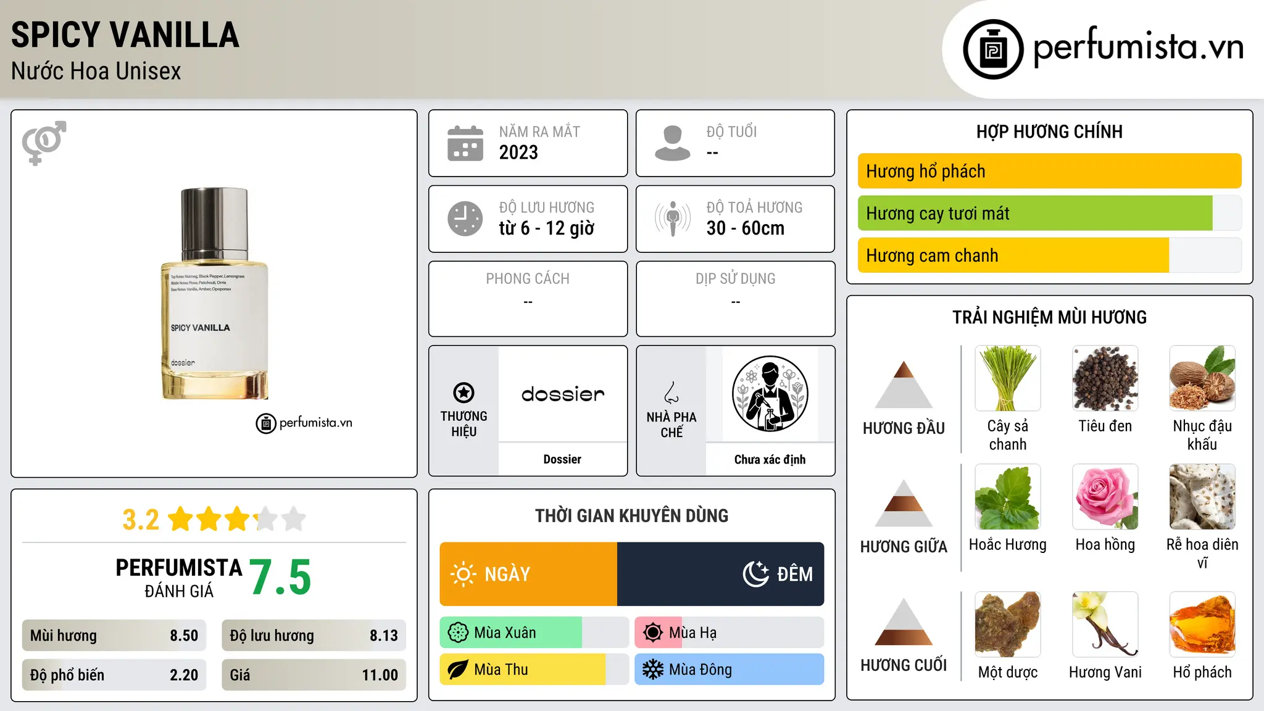Click the Hương hổ phách accord bar
1264x711 pixels.
(x=1049, y=171)
